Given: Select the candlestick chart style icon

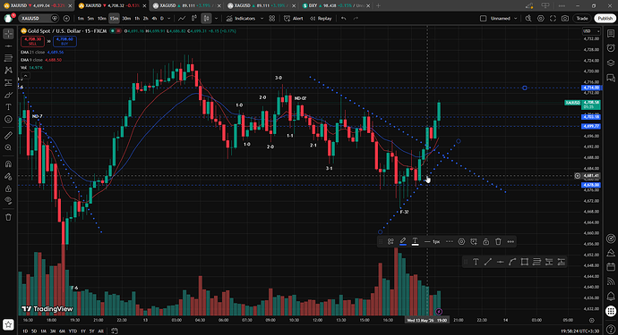Looking at the screenshot, I should coord(206,19).
